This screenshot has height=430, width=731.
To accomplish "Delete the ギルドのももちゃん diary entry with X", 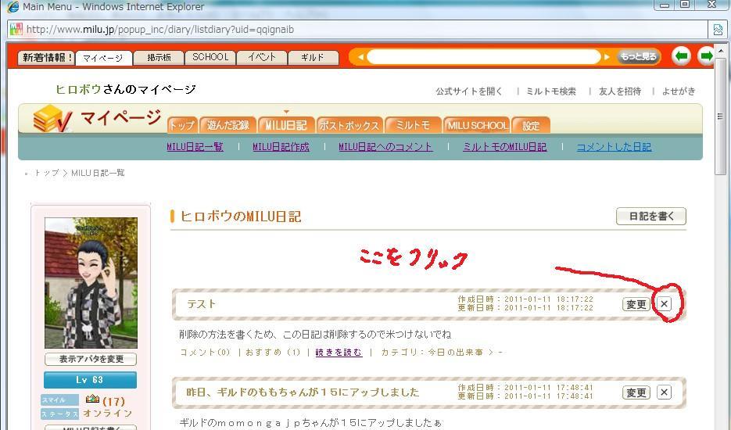I will [664, 392].
